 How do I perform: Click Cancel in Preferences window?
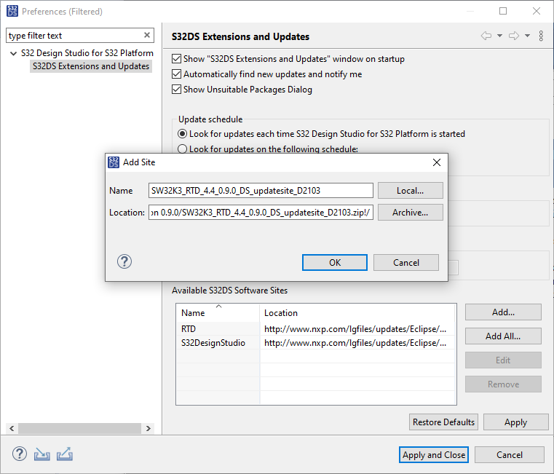click(510, 455)
